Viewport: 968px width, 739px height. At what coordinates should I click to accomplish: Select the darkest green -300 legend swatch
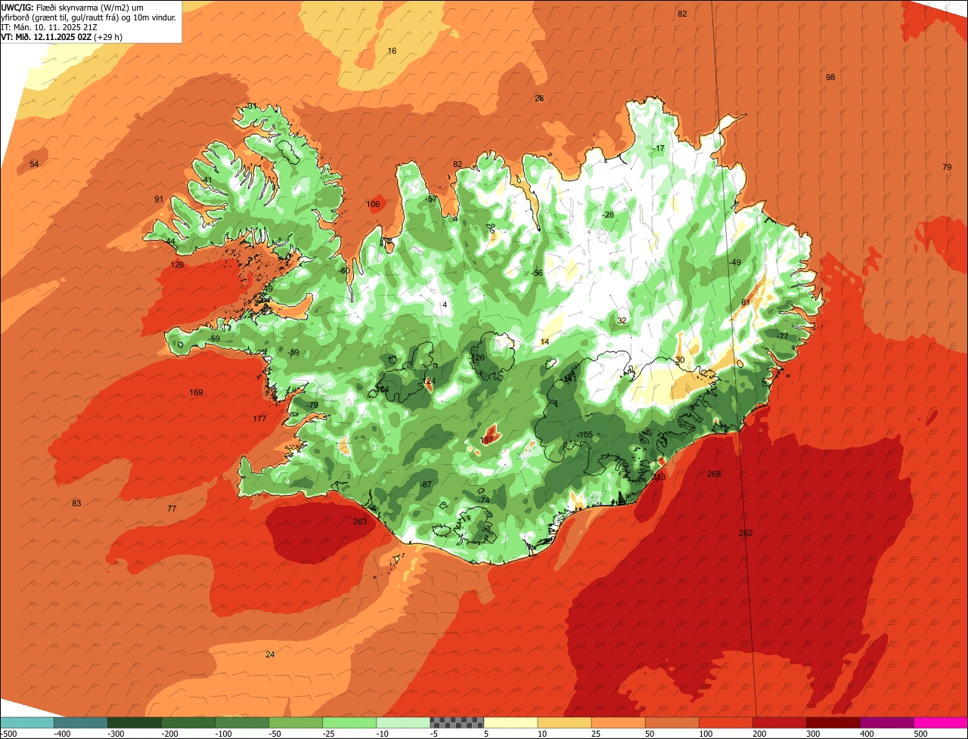click(x=135, y=722)
